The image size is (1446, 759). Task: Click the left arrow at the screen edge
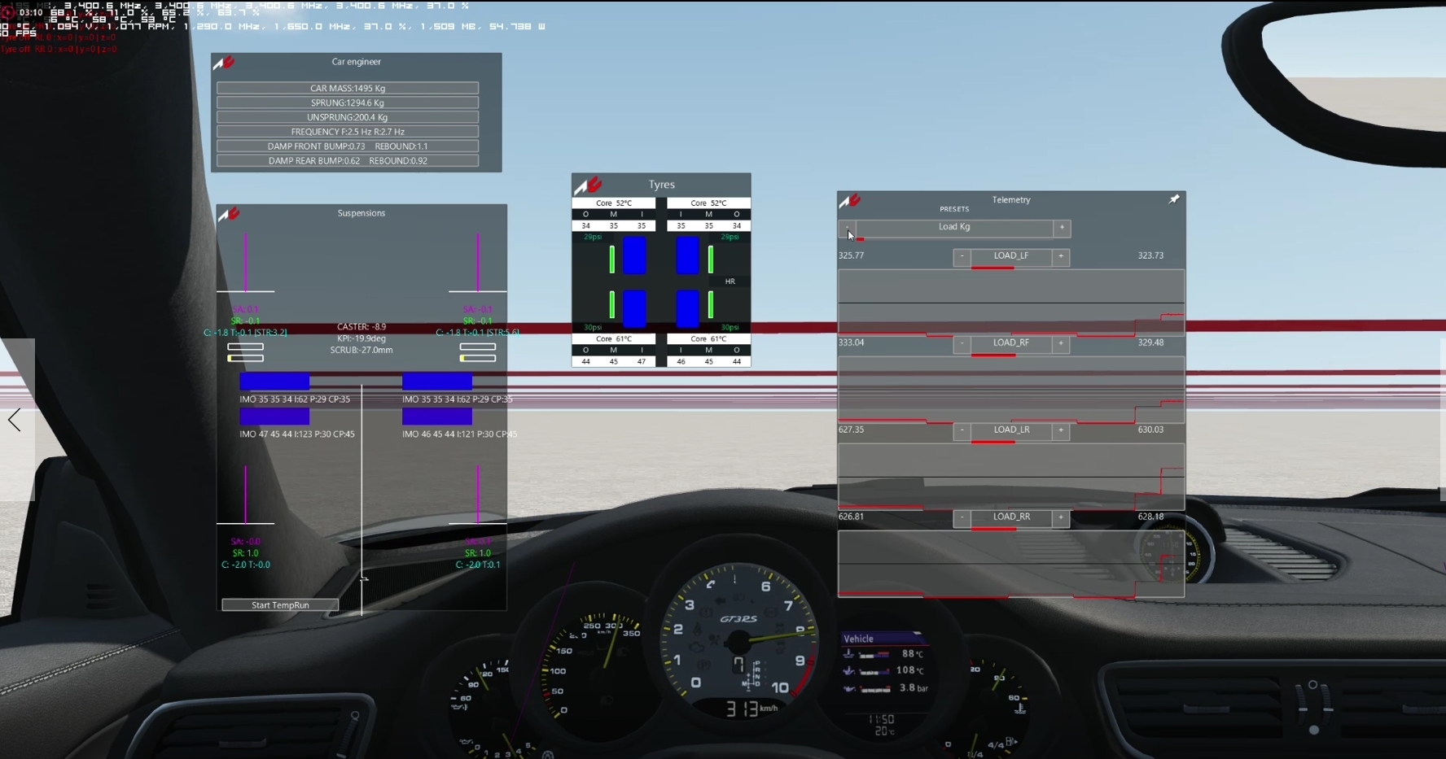pyautogui.click(x=15, y=420)
